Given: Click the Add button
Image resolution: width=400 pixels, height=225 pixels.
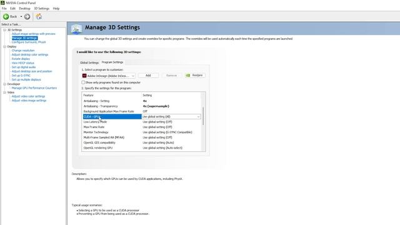Looking at the screenshot, I should (x=148, y=76).
